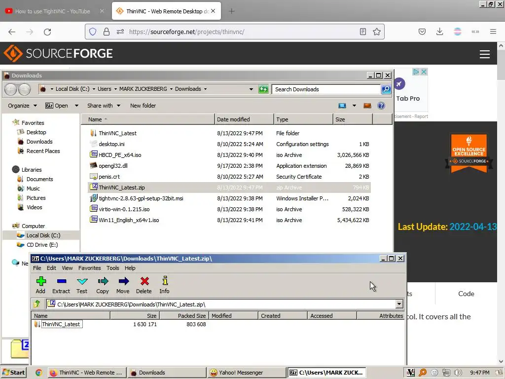Select ThinVNC_Latest folder in 7-Zip list
This screenshot has height=379, width=505.
coord(61,324)
